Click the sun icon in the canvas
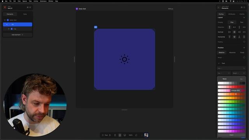Viewport: 249px width, 140px height. (124, 59)
